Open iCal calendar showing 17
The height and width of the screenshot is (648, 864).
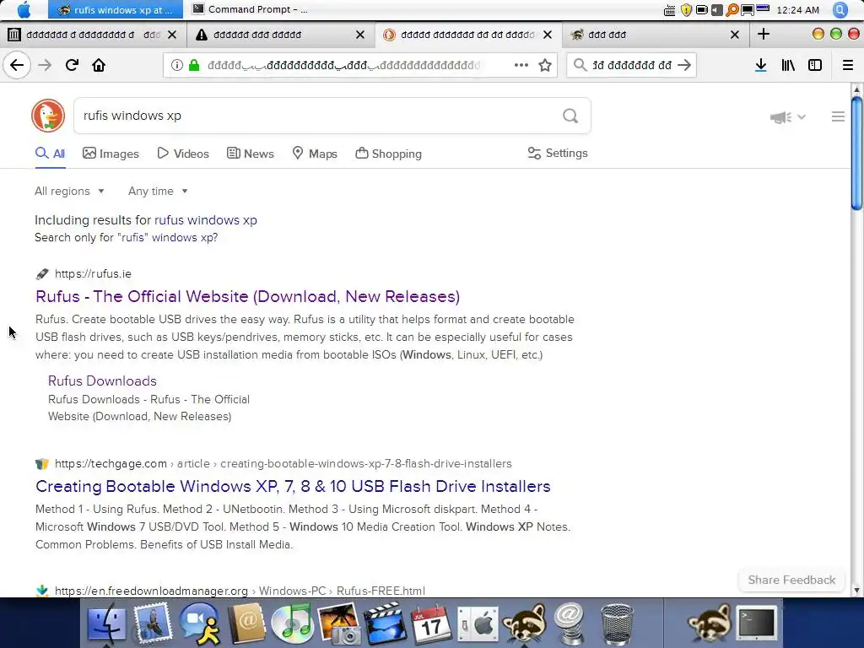431,624
